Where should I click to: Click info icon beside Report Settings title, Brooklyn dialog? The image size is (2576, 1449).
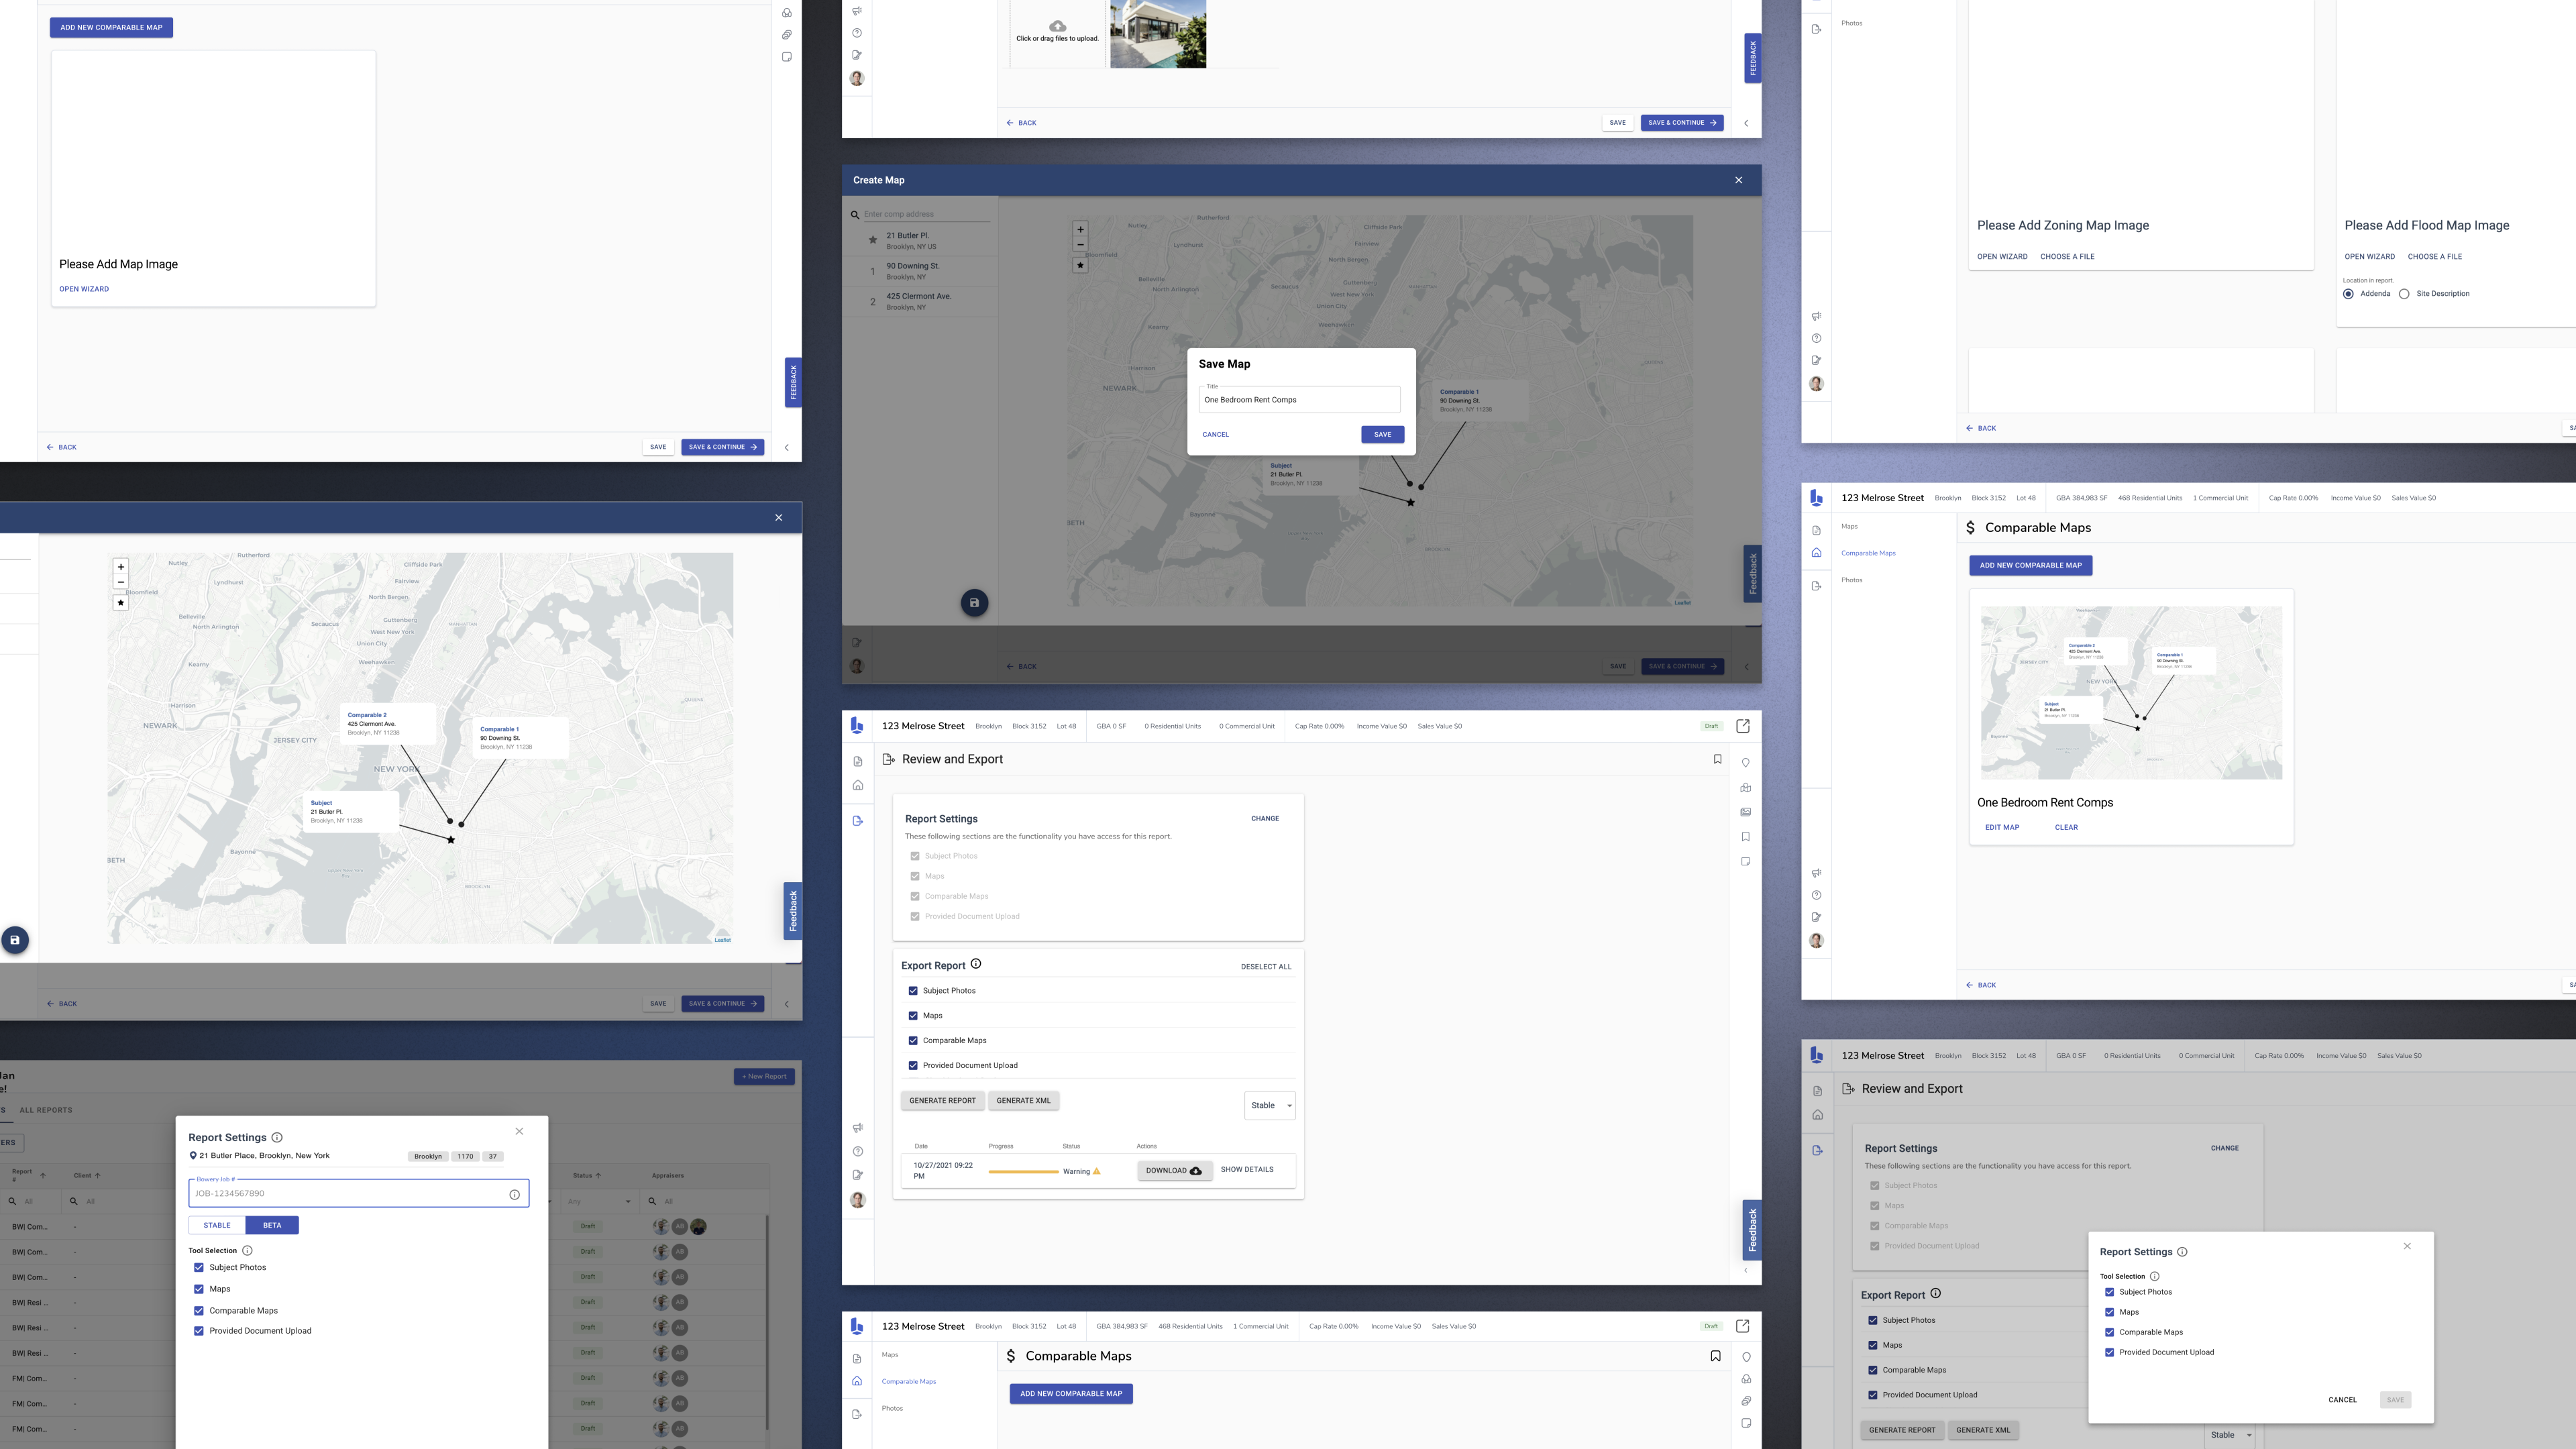pos(277,1137)
